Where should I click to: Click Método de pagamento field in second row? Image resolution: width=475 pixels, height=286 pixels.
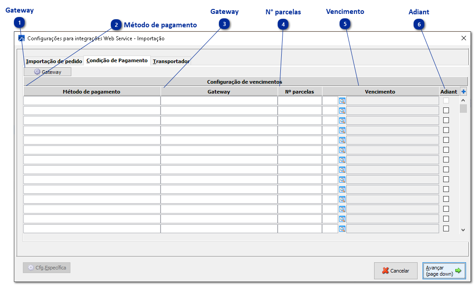click(92, 111)
